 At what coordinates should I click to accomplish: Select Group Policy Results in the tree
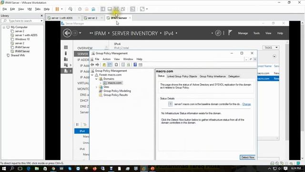[115, 95]
